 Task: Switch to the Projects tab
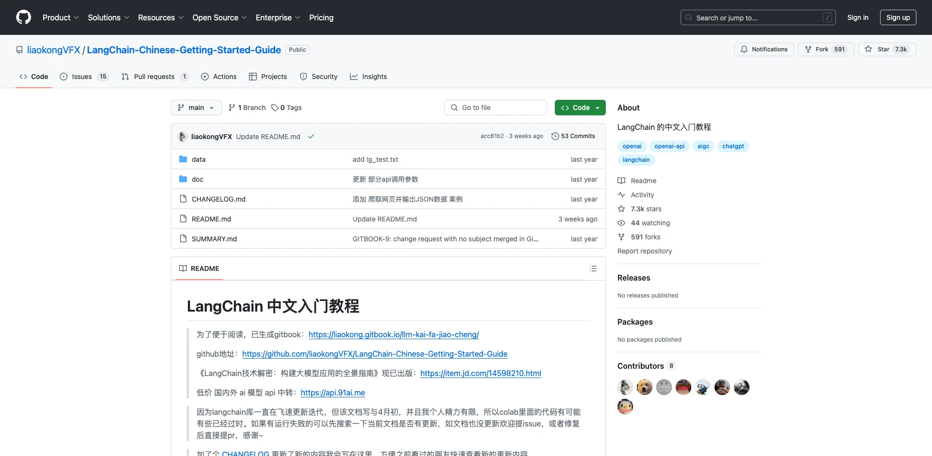pyautogui.click(x=268, y=77)
